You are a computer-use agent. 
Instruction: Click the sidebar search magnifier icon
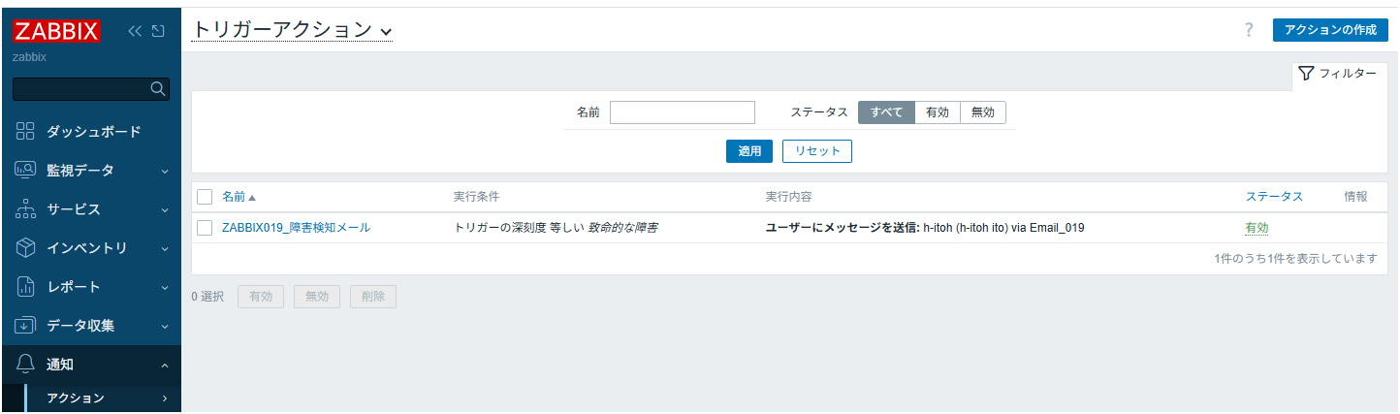[x=158, y=89]
